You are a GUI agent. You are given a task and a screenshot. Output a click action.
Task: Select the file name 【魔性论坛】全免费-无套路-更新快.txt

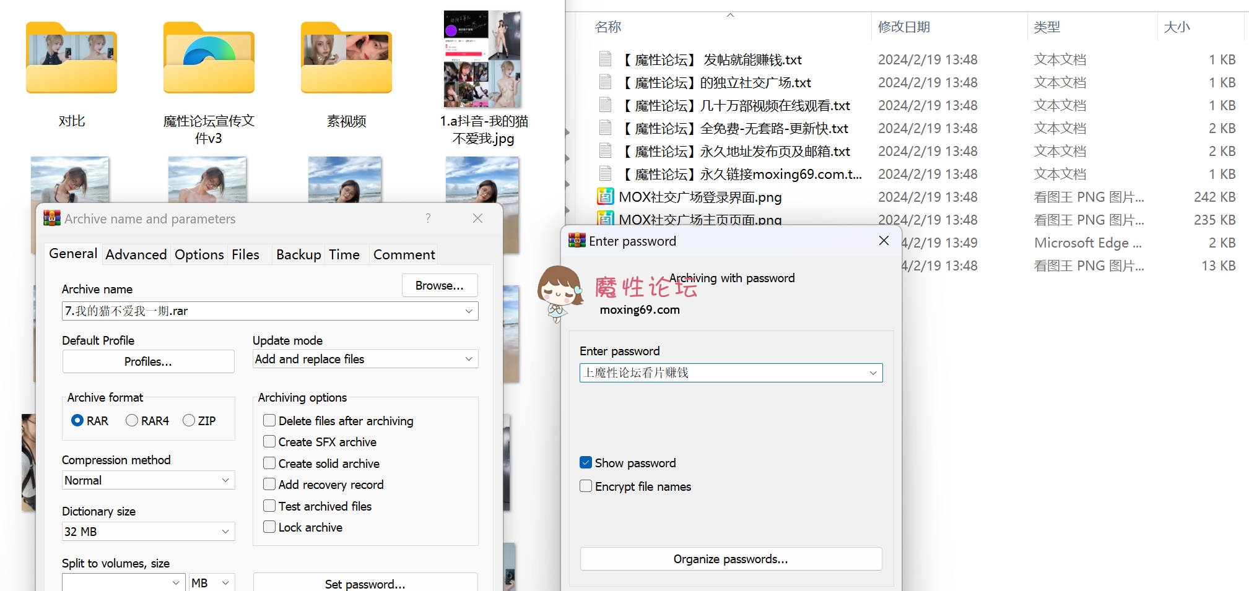click(x=734, y=128)
